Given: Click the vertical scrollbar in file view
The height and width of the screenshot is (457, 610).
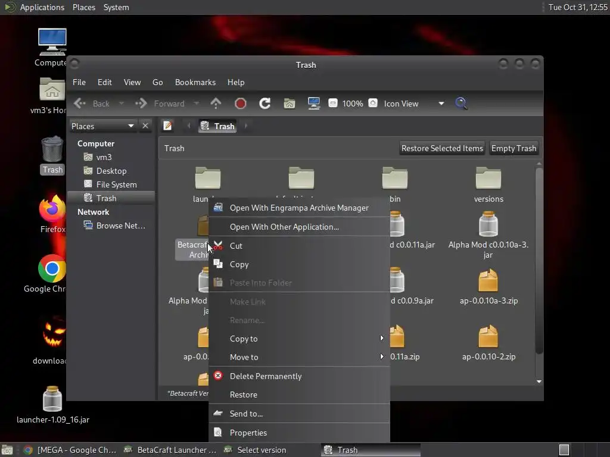Looking at the screenshot, I should pos(539,261).
